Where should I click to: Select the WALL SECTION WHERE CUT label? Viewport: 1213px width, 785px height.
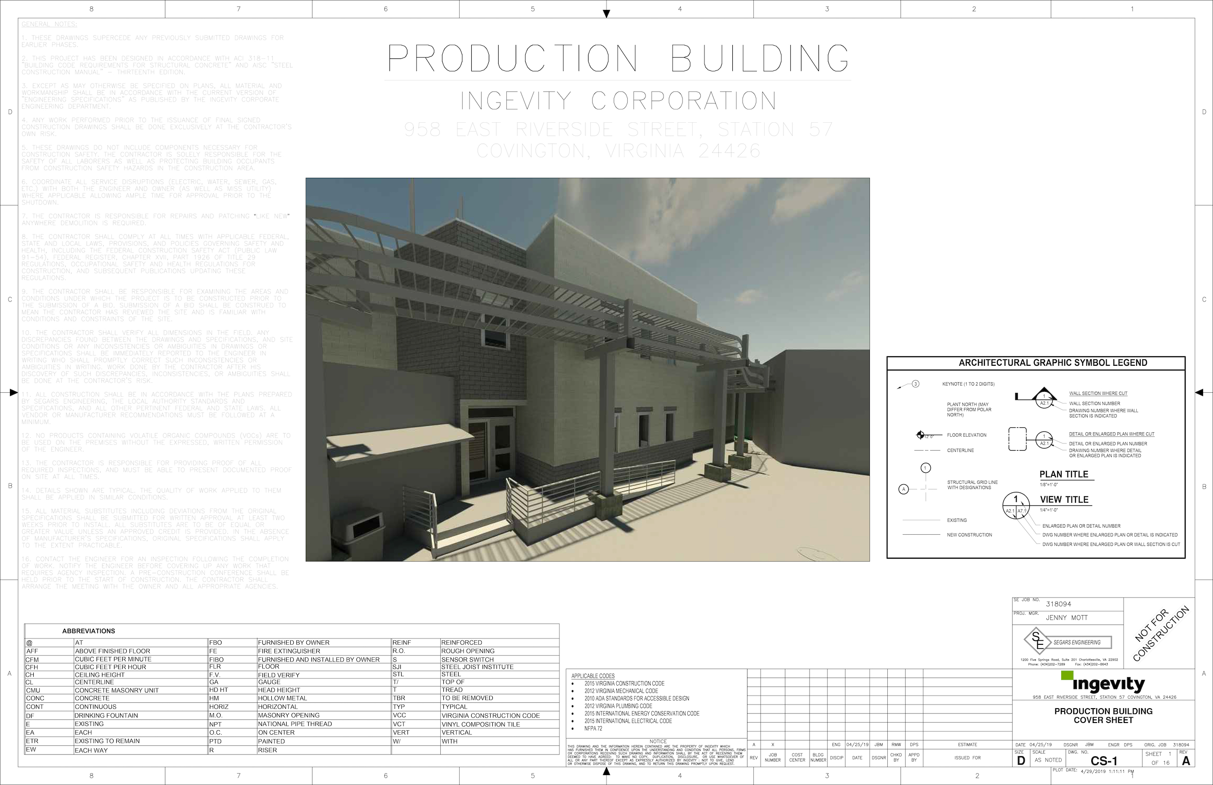(1098, 394)
